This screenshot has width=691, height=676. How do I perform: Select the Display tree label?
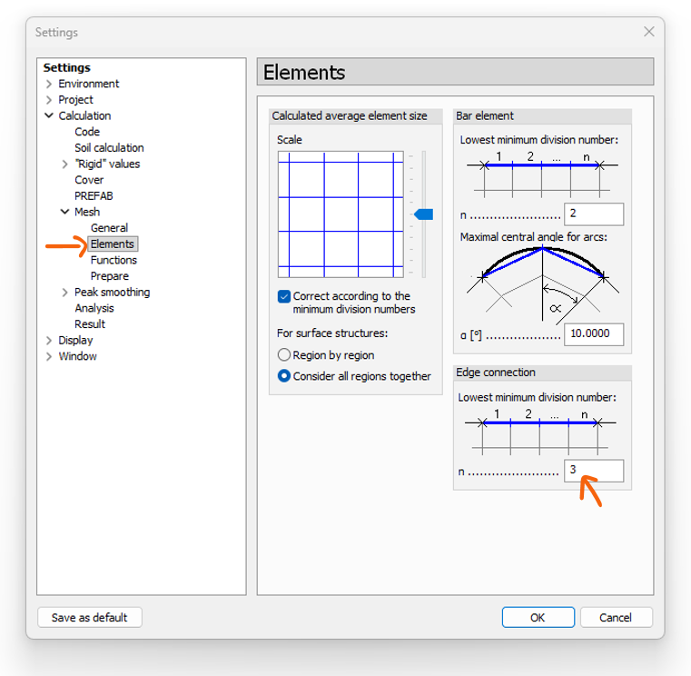tap(75, 341)
